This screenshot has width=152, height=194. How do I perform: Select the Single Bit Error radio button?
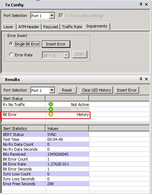click(11, 44)
